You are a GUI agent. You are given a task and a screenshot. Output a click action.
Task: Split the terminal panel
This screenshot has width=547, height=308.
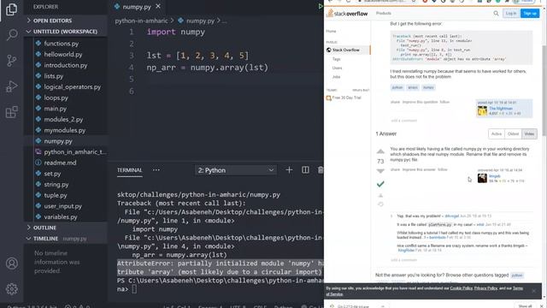click(305, 170)
